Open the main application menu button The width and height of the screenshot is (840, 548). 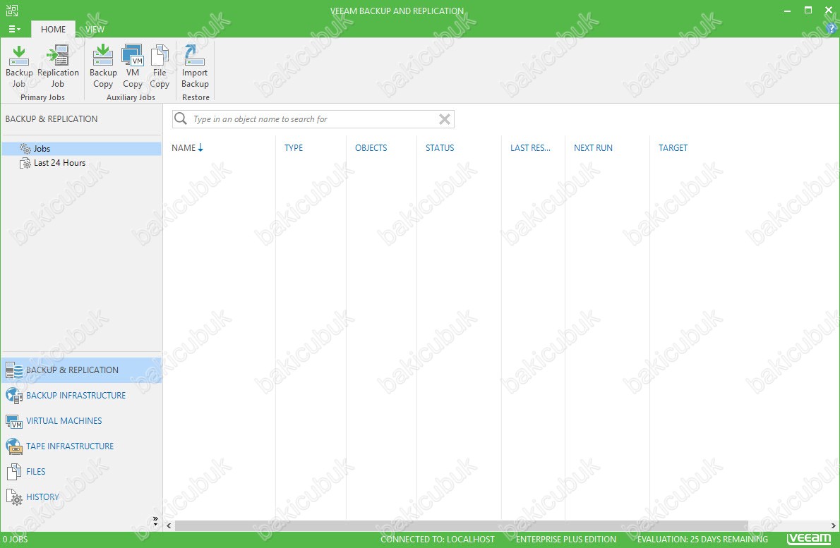tap(14, 29)
